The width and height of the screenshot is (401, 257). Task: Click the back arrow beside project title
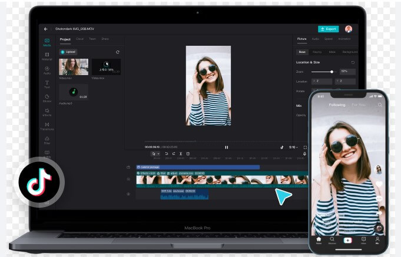pyautogui.click(x=46, y=29)
